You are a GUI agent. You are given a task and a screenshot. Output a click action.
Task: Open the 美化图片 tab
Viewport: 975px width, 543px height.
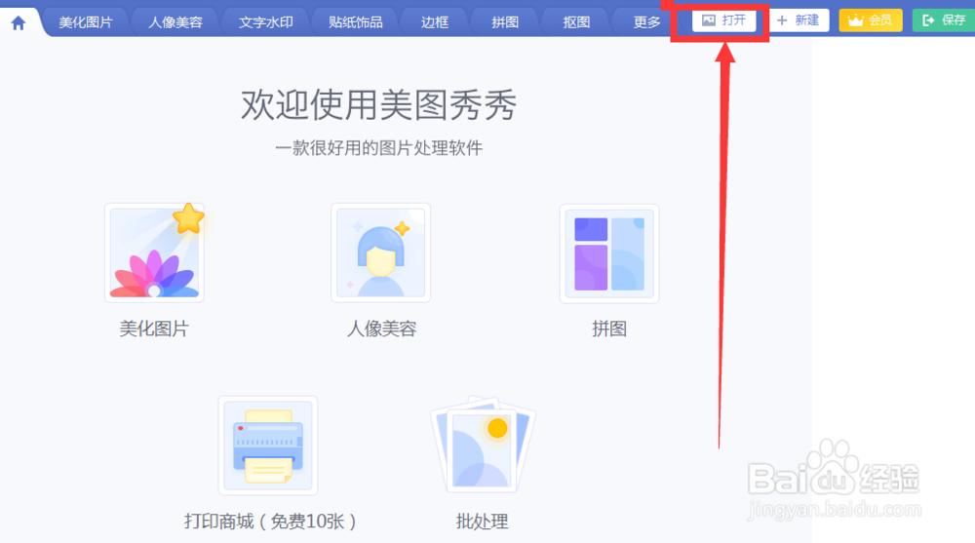pos(86,22)
